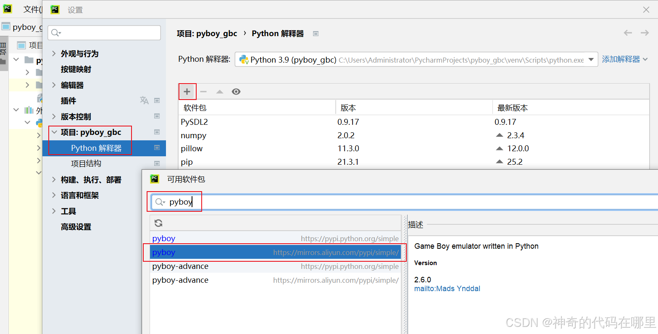Select pyboy from pypi.python.org source

[275, 239]
